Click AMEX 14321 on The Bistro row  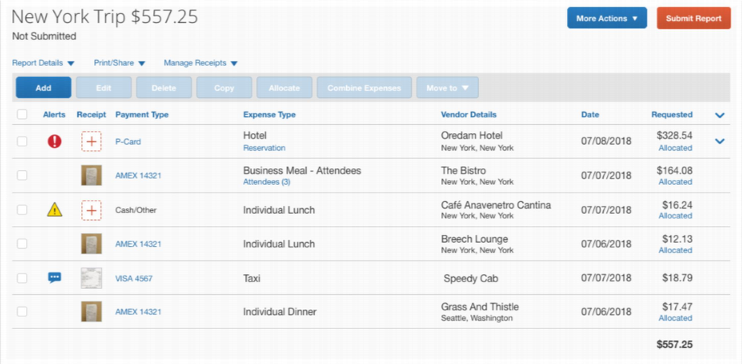click(x=138, y=175)
